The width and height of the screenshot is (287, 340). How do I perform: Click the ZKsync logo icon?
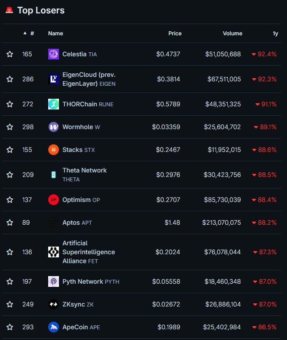click(54, 304)
